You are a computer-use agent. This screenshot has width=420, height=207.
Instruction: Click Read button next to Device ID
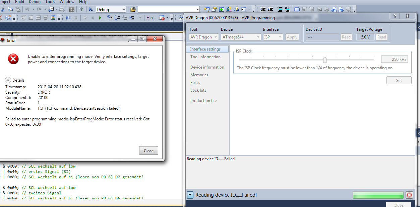point(346,37)
